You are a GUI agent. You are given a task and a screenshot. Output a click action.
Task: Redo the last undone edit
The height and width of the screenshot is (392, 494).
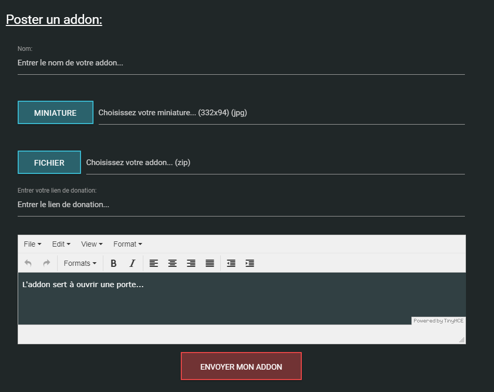coord(47,263)
